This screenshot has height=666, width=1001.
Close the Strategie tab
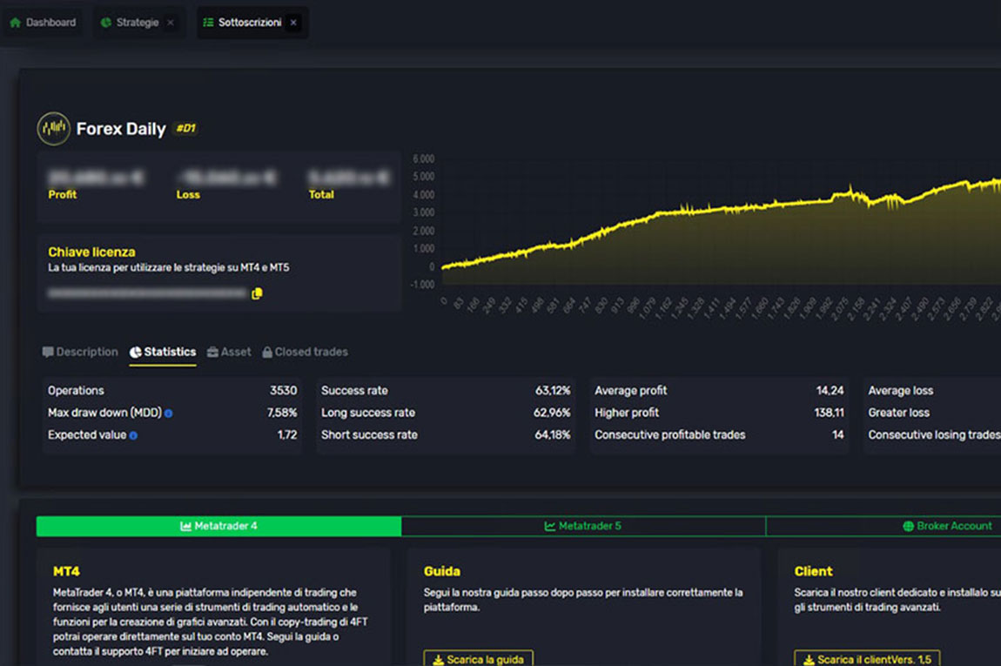(171, 23)
